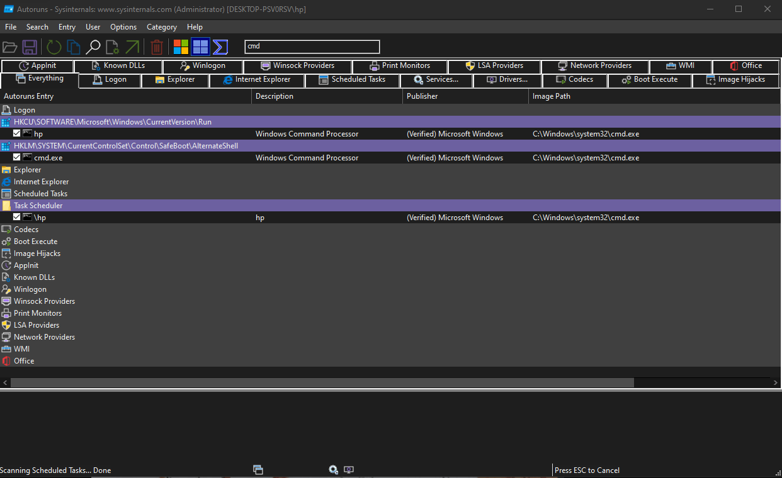The width and height of the screenshot is (782, 478).
Task: Switch to the Logon tab
Action: pyautogui.click(x=110, y=80)
